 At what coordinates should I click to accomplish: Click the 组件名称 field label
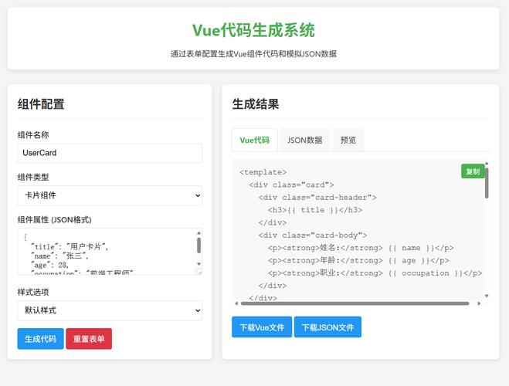(33, 135)
